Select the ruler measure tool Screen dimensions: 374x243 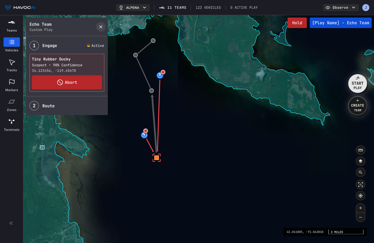pos(361,150)
